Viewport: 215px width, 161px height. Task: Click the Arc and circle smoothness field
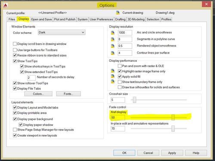(125, 33)
